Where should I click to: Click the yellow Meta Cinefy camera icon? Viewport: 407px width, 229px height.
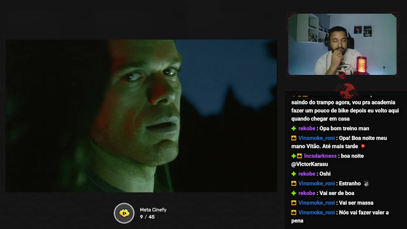pos(124,213)
